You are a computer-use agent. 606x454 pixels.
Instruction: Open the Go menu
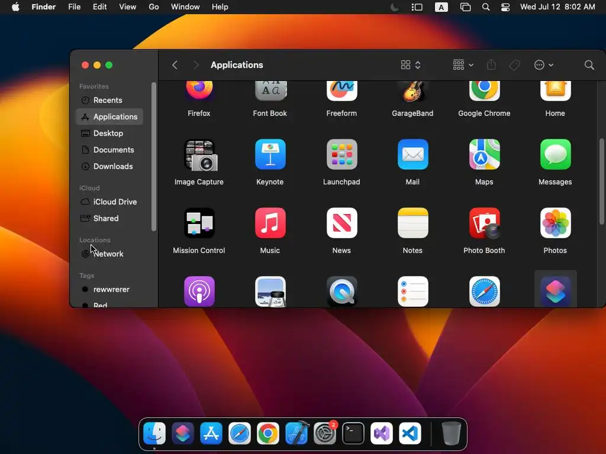point(154,7)
